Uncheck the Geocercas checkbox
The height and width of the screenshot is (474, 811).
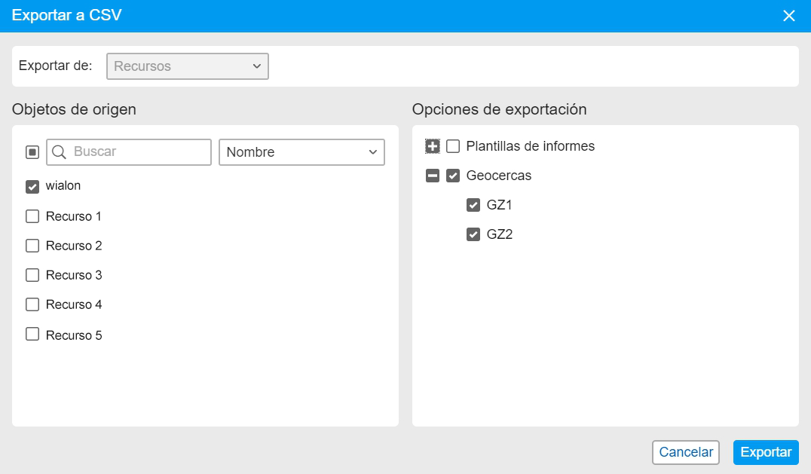point(453,176)
